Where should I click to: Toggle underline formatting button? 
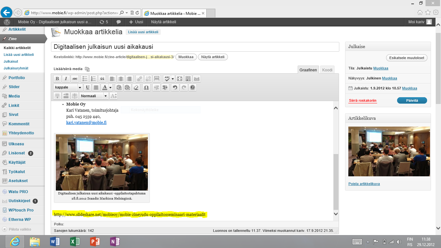(87, 88)
